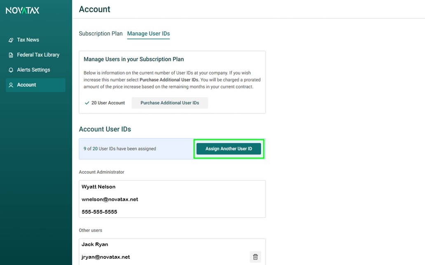This screenshot has width=425, height=265.
Task: Click the name Wyatt Nelson
Action: [x=98, y=187]
